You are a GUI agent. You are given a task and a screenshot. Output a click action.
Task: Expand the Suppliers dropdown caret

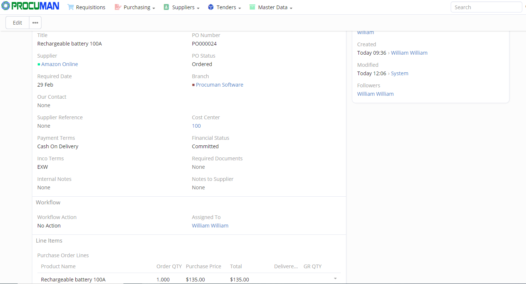(198, 8)
